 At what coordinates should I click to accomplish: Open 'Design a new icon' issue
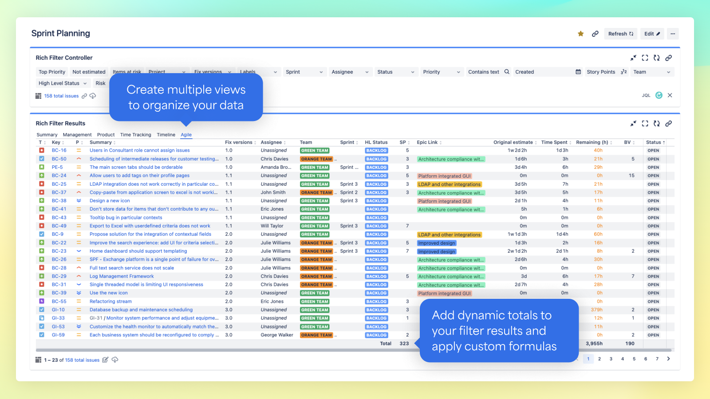(x=110, y=201)
